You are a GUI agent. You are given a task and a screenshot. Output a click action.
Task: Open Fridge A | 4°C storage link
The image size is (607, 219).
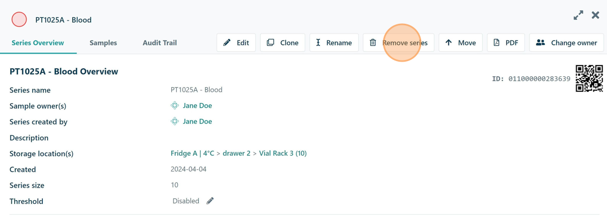[x=192, y=154]
